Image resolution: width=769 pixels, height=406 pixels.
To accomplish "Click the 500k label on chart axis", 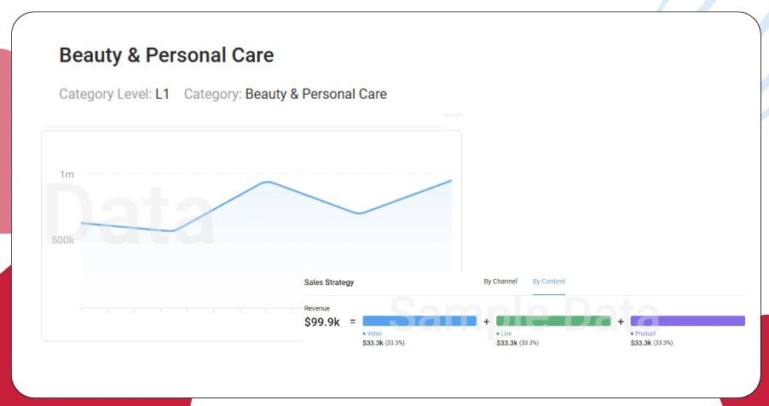I will tap(62, 241).
